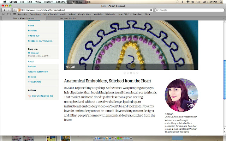Click See who favorites this link
The image size is (226, 141).
coord(42,96)
